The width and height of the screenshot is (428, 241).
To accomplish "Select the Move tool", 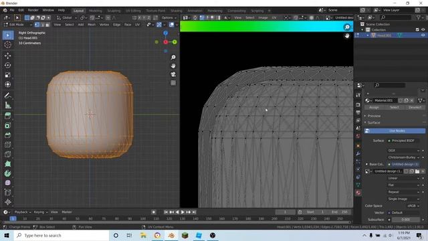I will coord(7,56).
